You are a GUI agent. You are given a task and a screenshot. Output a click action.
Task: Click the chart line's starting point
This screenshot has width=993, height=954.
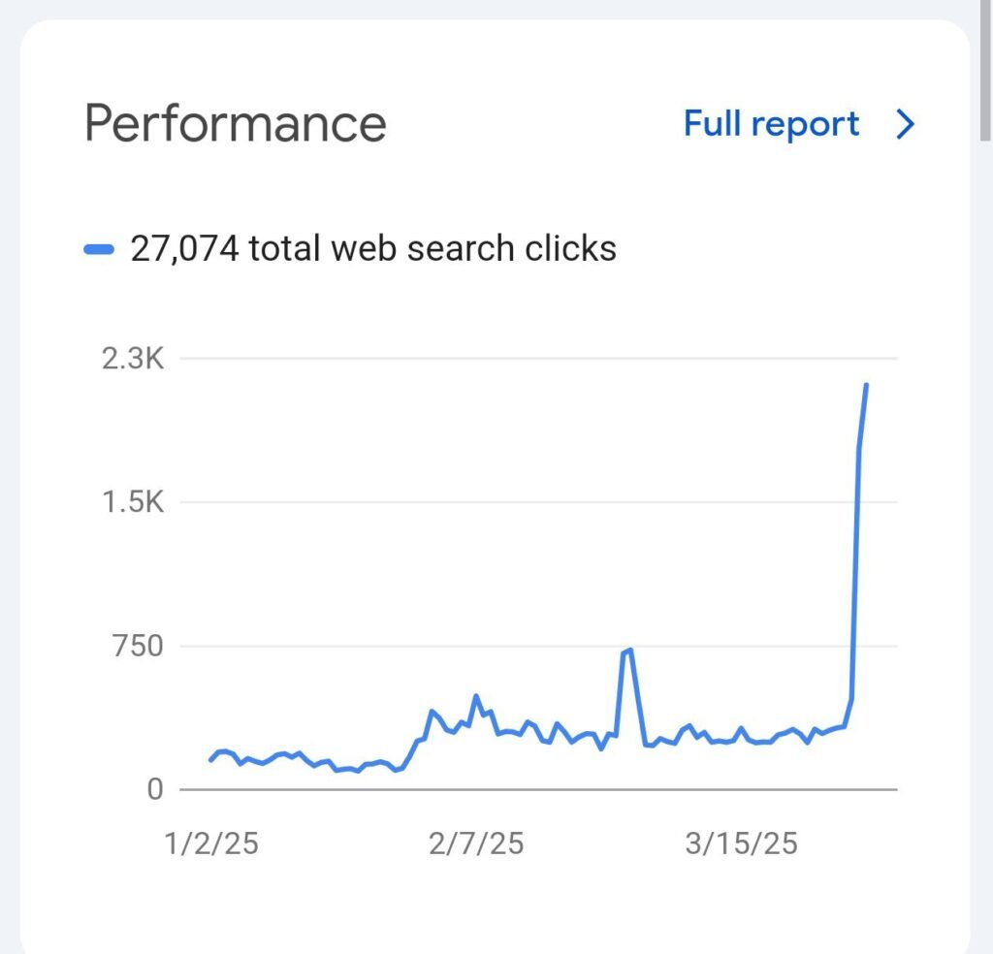point(210,760)
